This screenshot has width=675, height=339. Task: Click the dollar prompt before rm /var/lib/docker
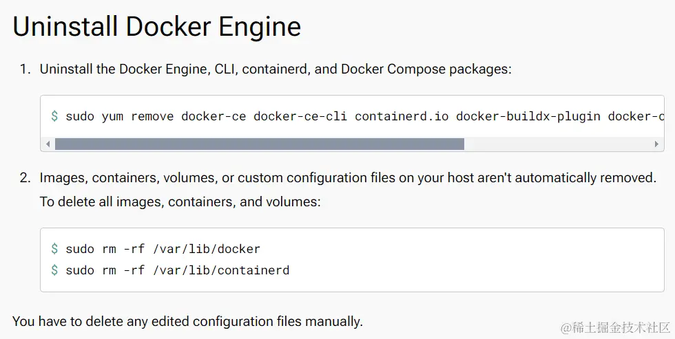coord(54,249)
